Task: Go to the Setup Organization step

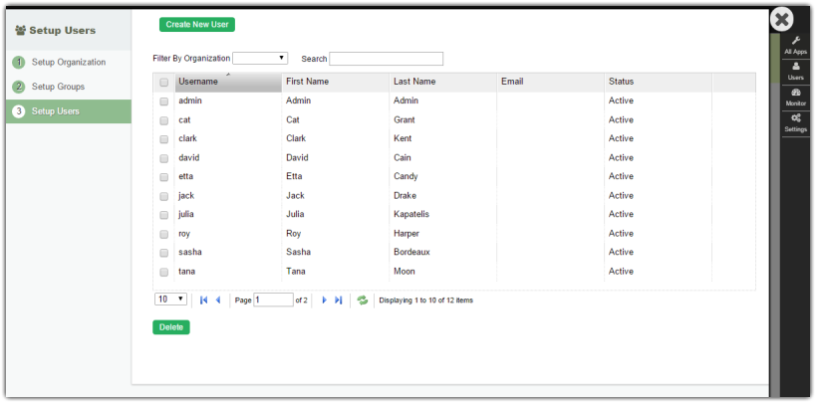Action: (68, 63)
